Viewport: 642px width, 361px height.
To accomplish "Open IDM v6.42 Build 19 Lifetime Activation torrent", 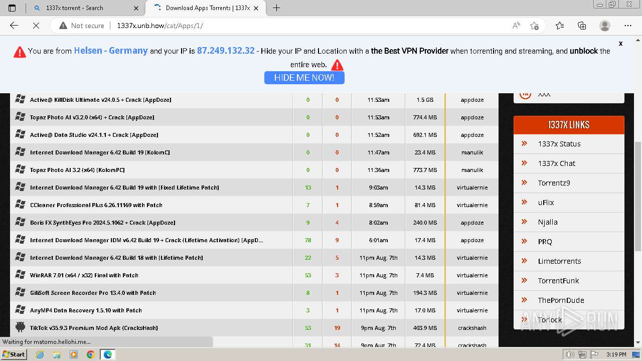I will (146, 240).
